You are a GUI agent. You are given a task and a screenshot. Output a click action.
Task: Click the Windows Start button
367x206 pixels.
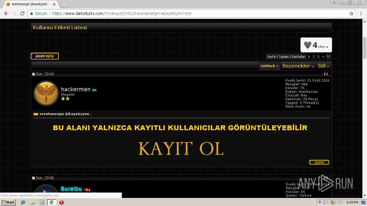8,202
